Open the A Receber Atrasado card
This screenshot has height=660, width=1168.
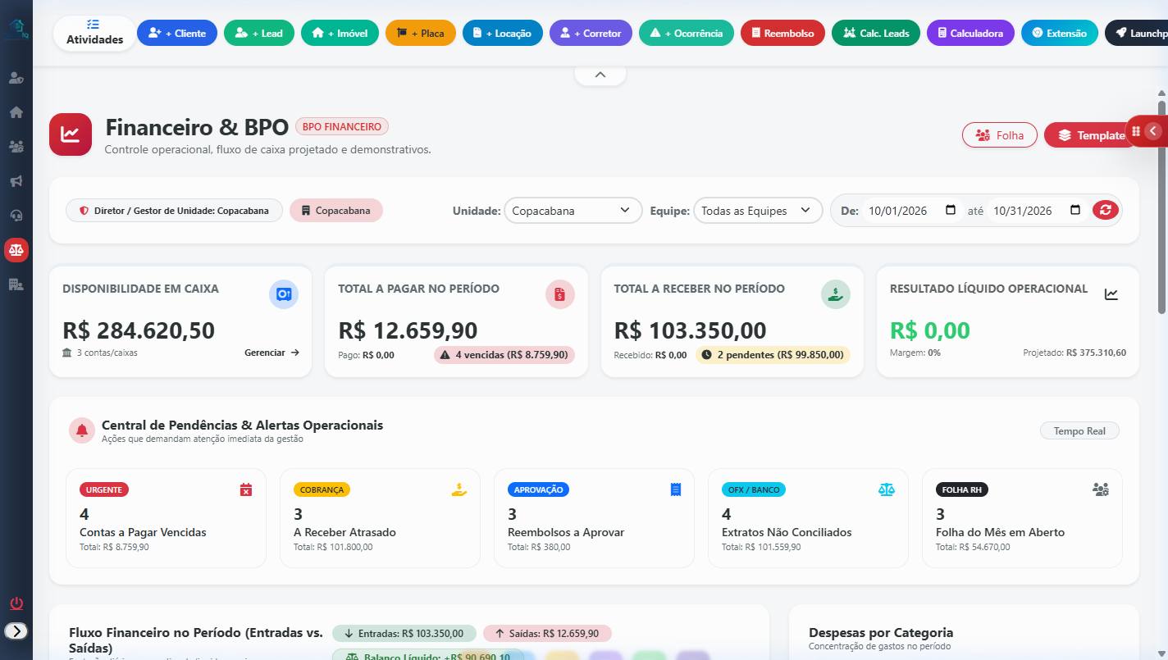point(381,518)
